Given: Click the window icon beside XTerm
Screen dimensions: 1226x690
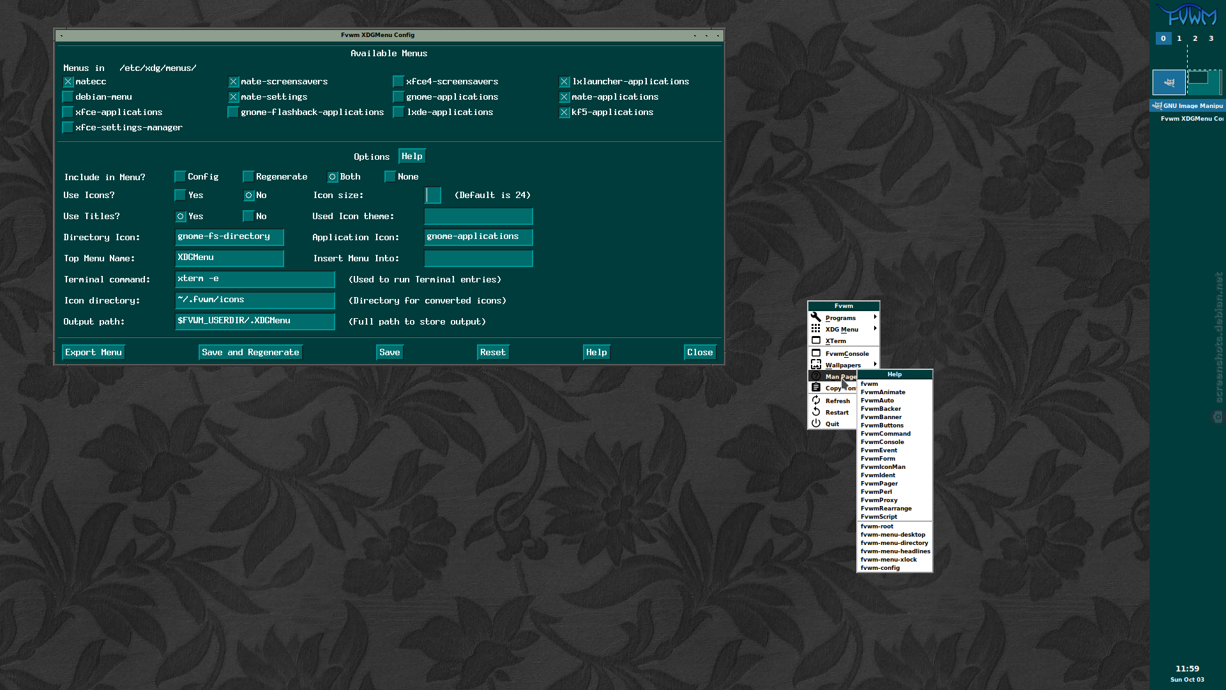Looking at the screenshot, I should [816, 341].
